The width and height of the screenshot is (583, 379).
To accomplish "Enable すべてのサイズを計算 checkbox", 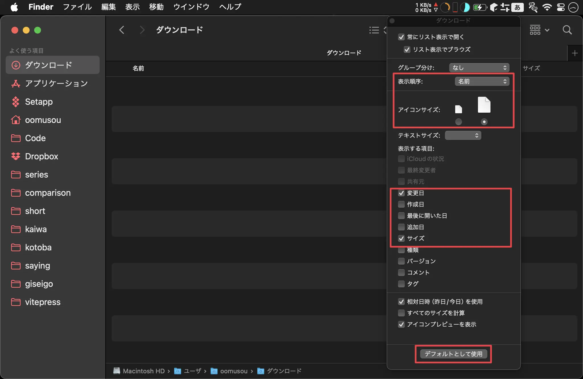I will coord(401,313).
